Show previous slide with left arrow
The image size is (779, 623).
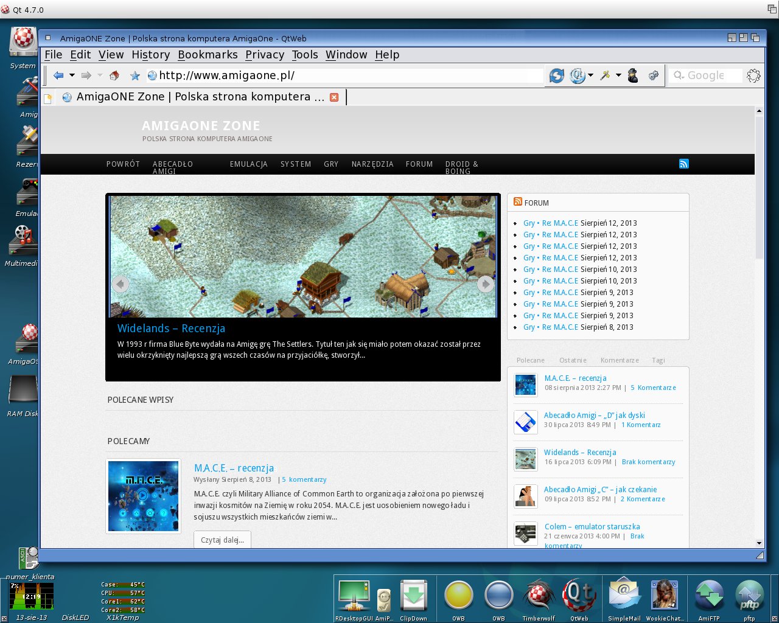coord(121,284)
